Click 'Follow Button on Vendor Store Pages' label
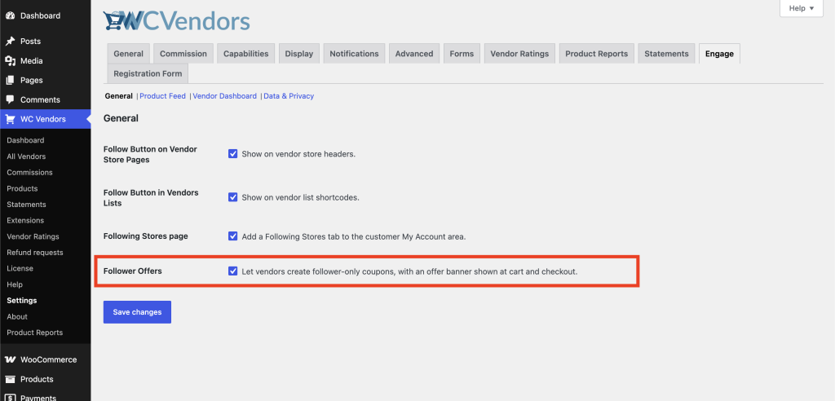This screenshot has width=835, height=401. [x=150, y=154]
